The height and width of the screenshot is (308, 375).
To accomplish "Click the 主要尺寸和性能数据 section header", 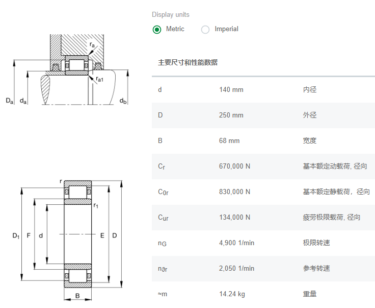I will coord(187,63).
